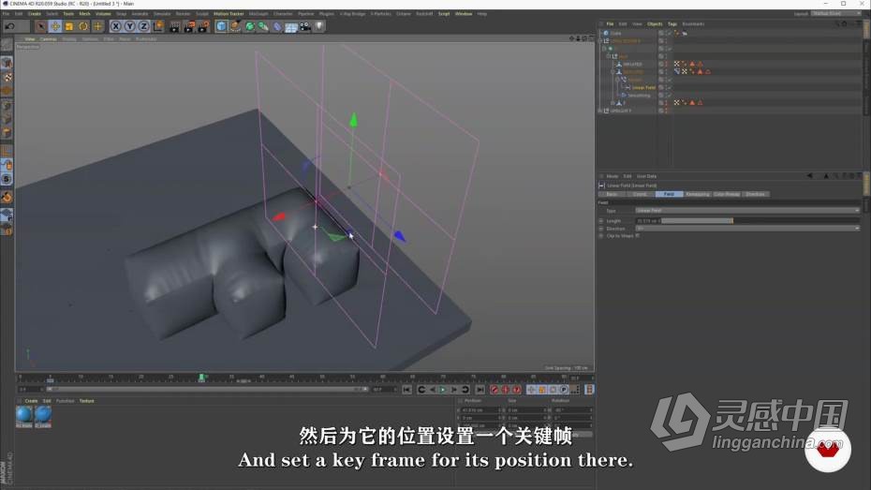Open attribute manager Mode menu
The image size is (871, 490).
613,176
